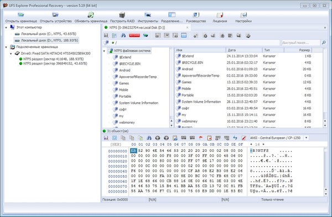
Task: Collapse Drive0 Fixed SATA HITACHI node
Action: [x=11, y=54]
